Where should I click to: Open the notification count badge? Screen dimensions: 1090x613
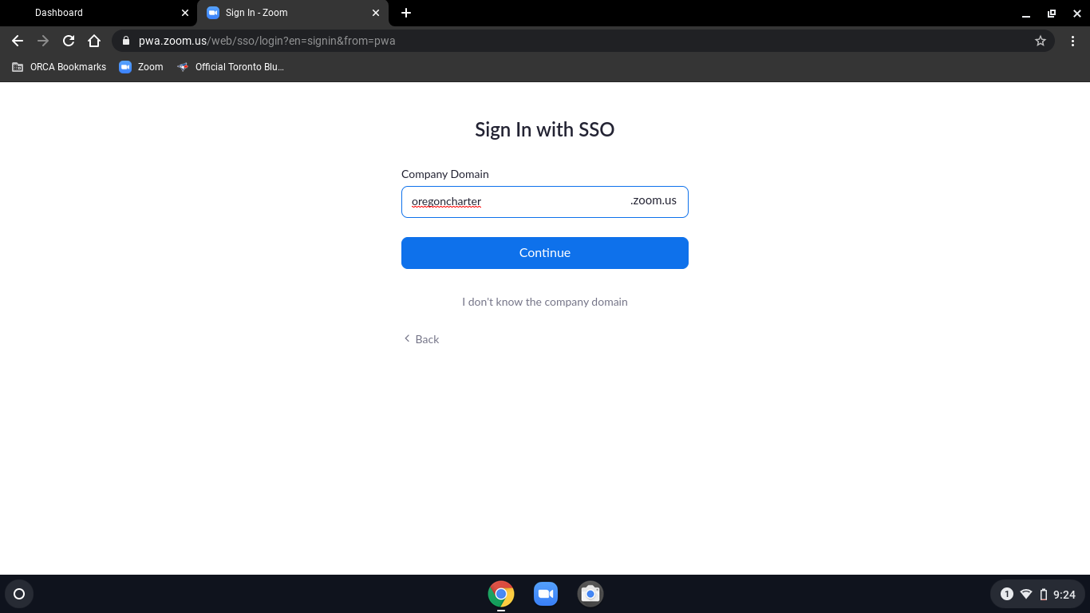coord(1007,594)
